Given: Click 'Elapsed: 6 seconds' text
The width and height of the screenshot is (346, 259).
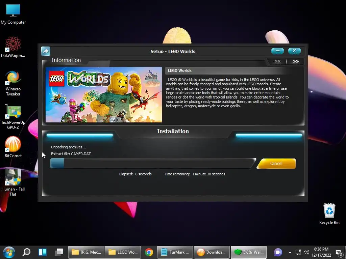Looking at the screenshot, I should 135,174.
